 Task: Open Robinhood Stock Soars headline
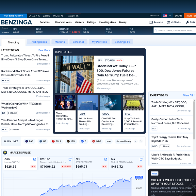25,73
